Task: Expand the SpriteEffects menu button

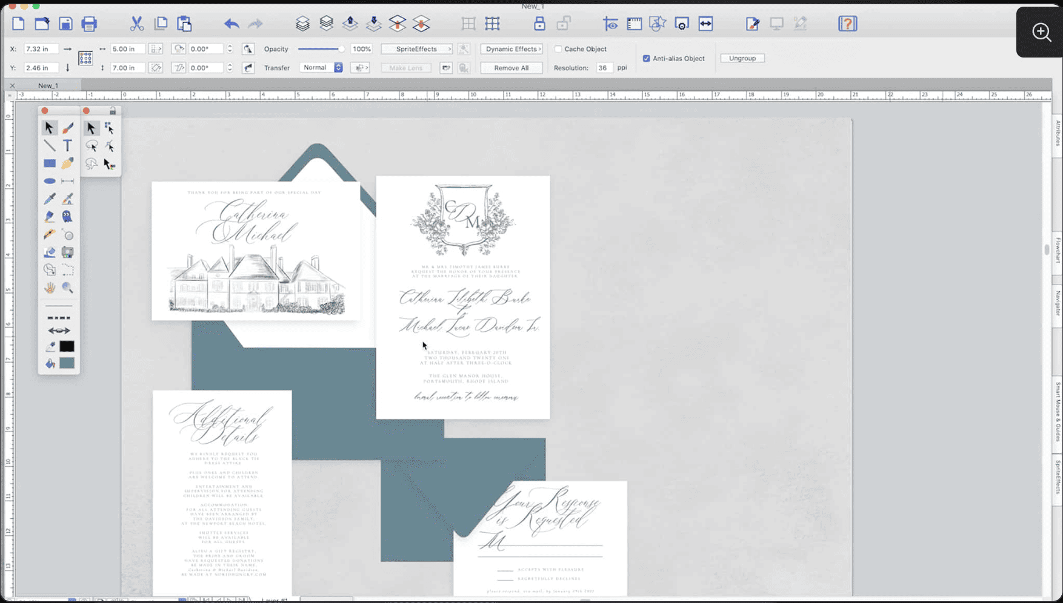Action: pyautogui.click(x=417, y=49)
